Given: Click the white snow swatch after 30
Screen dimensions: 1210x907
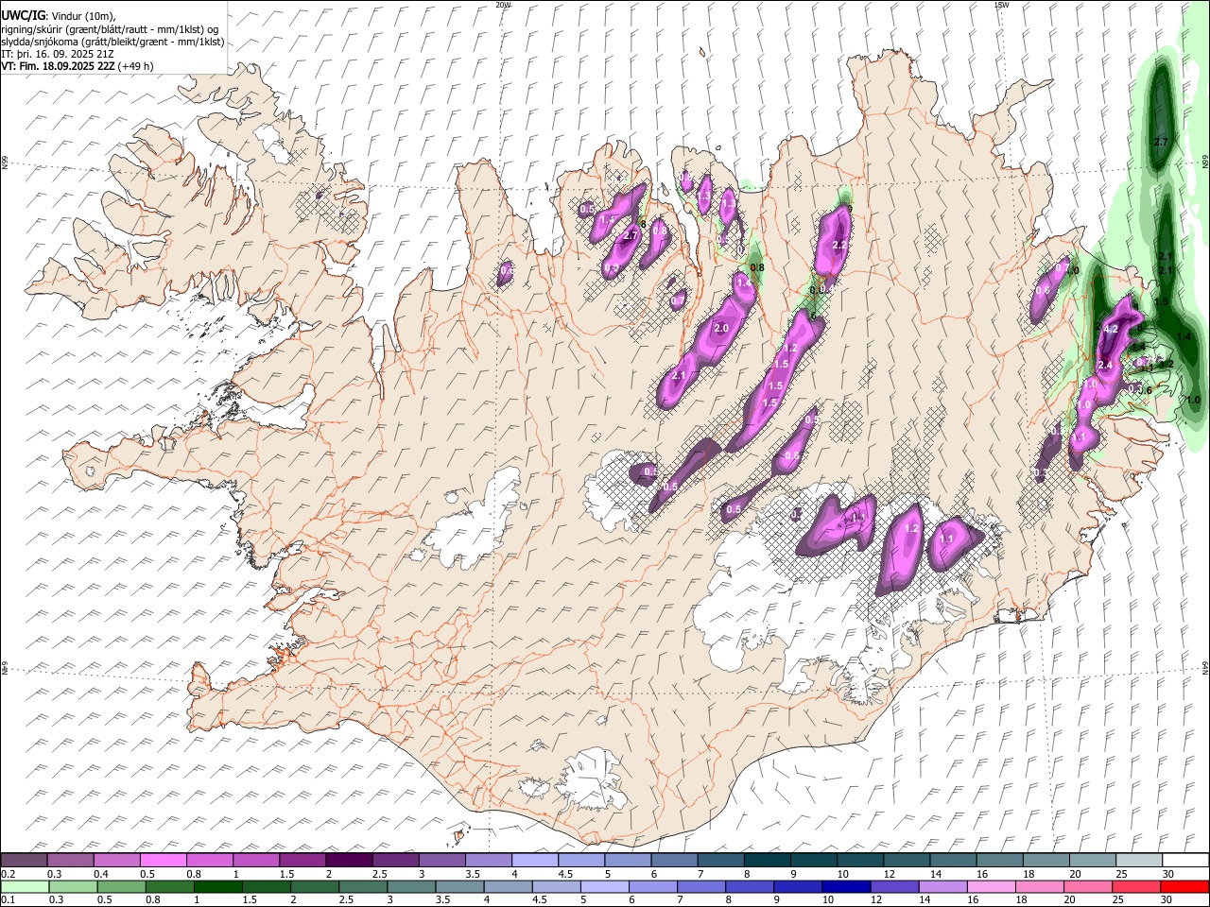Looking at the screenshot, I should point(1184,861).
